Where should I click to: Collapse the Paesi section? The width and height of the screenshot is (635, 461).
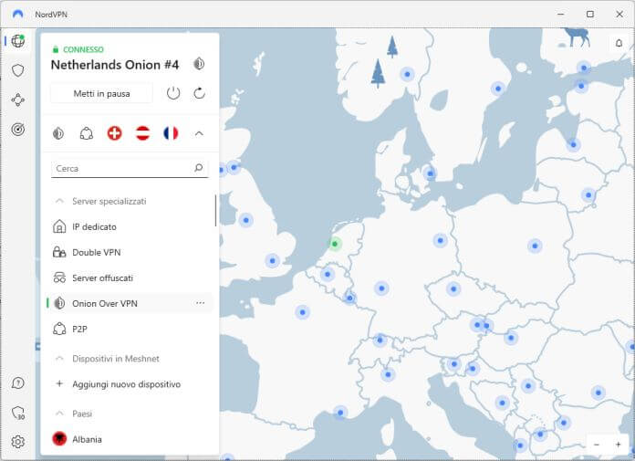coord(59,414)
